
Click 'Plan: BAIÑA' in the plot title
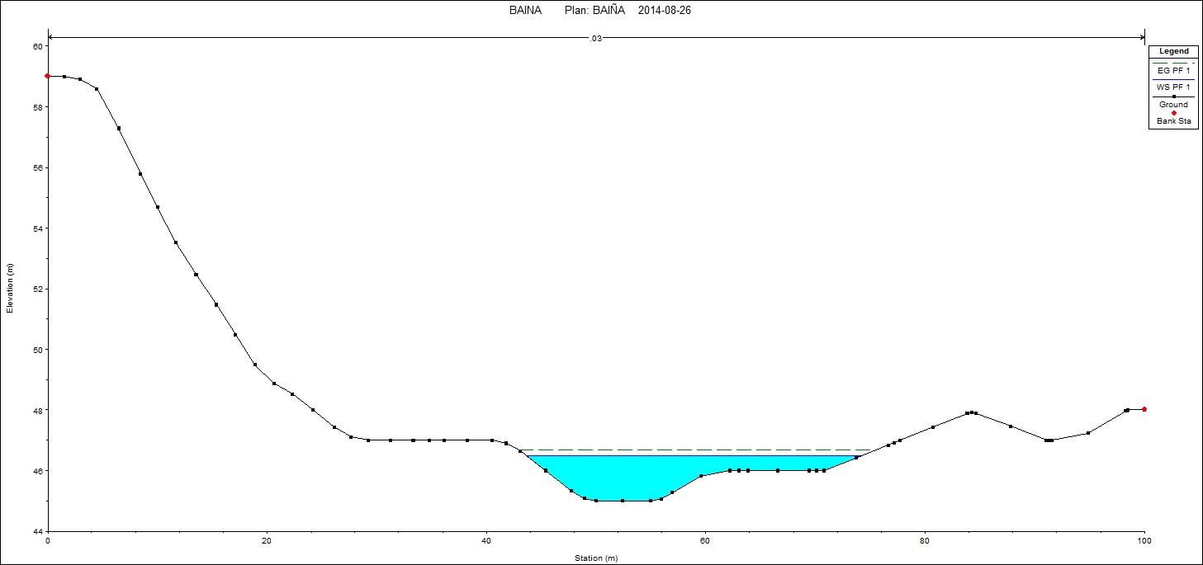click(x=595, y=11)
